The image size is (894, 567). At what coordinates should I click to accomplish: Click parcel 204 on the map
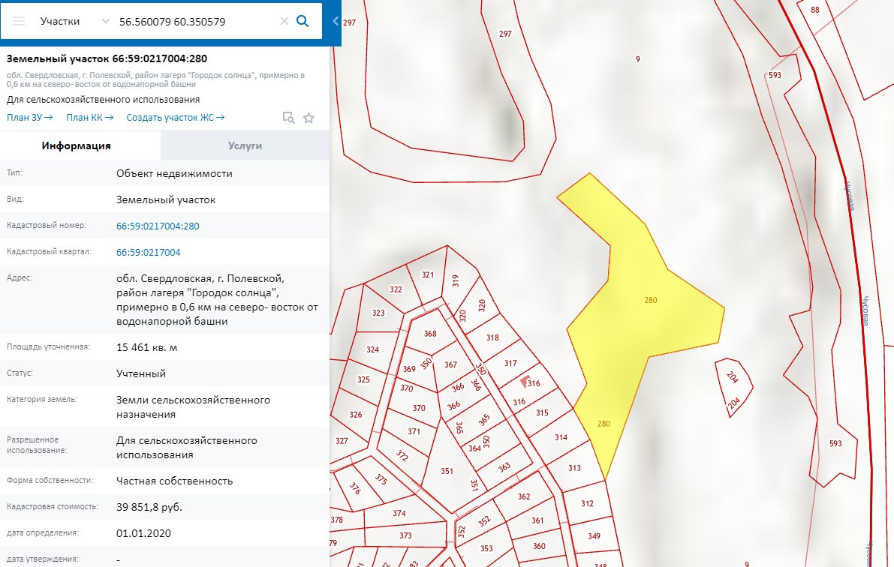[733, 386]
